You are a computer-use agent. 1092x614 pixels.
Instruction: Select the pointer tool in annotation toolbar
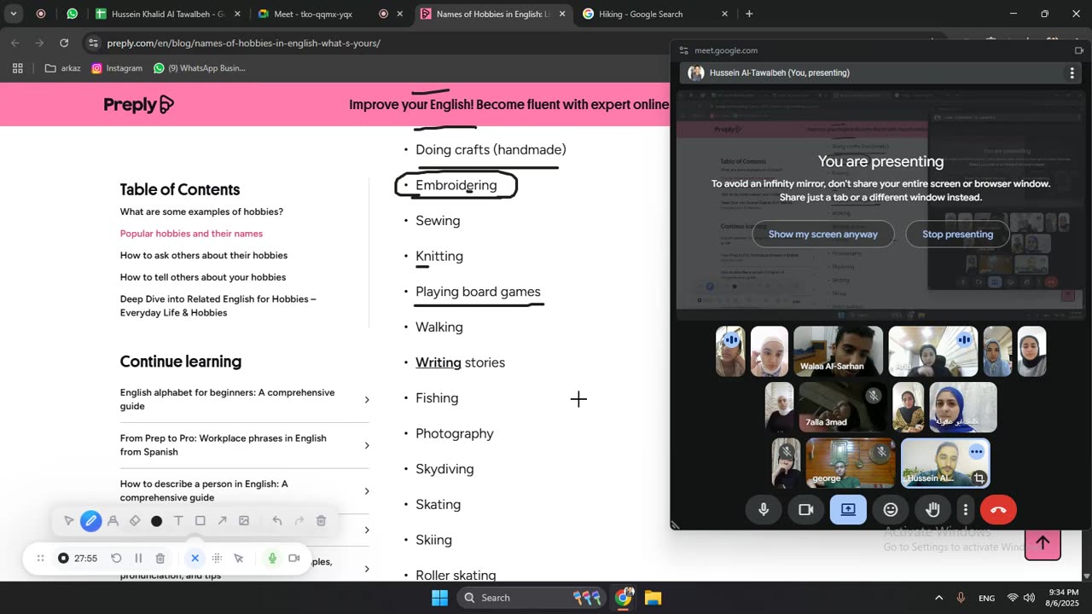click(68, 521)
